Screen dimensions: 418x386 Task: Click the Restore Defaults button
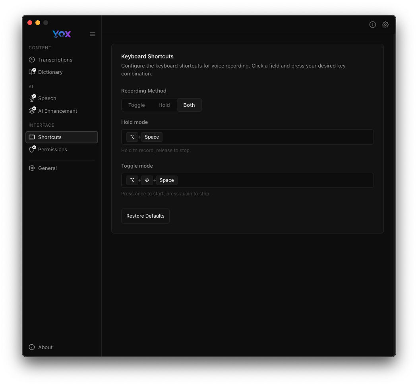click(x=145, y=216)
